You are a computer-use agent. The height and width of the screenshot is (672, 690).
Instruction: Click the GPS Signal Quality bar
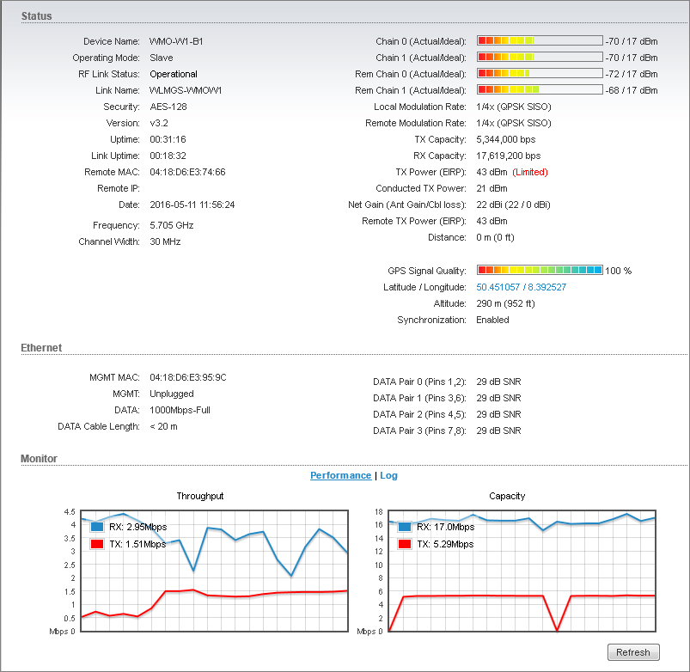point(540,270)
